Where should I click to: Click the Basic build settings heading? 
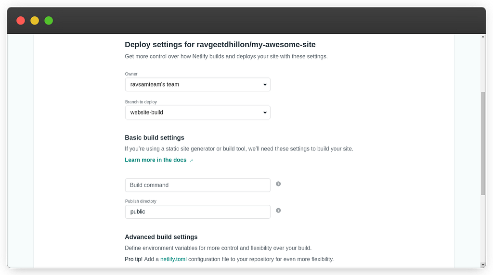[x=155, y=138]
